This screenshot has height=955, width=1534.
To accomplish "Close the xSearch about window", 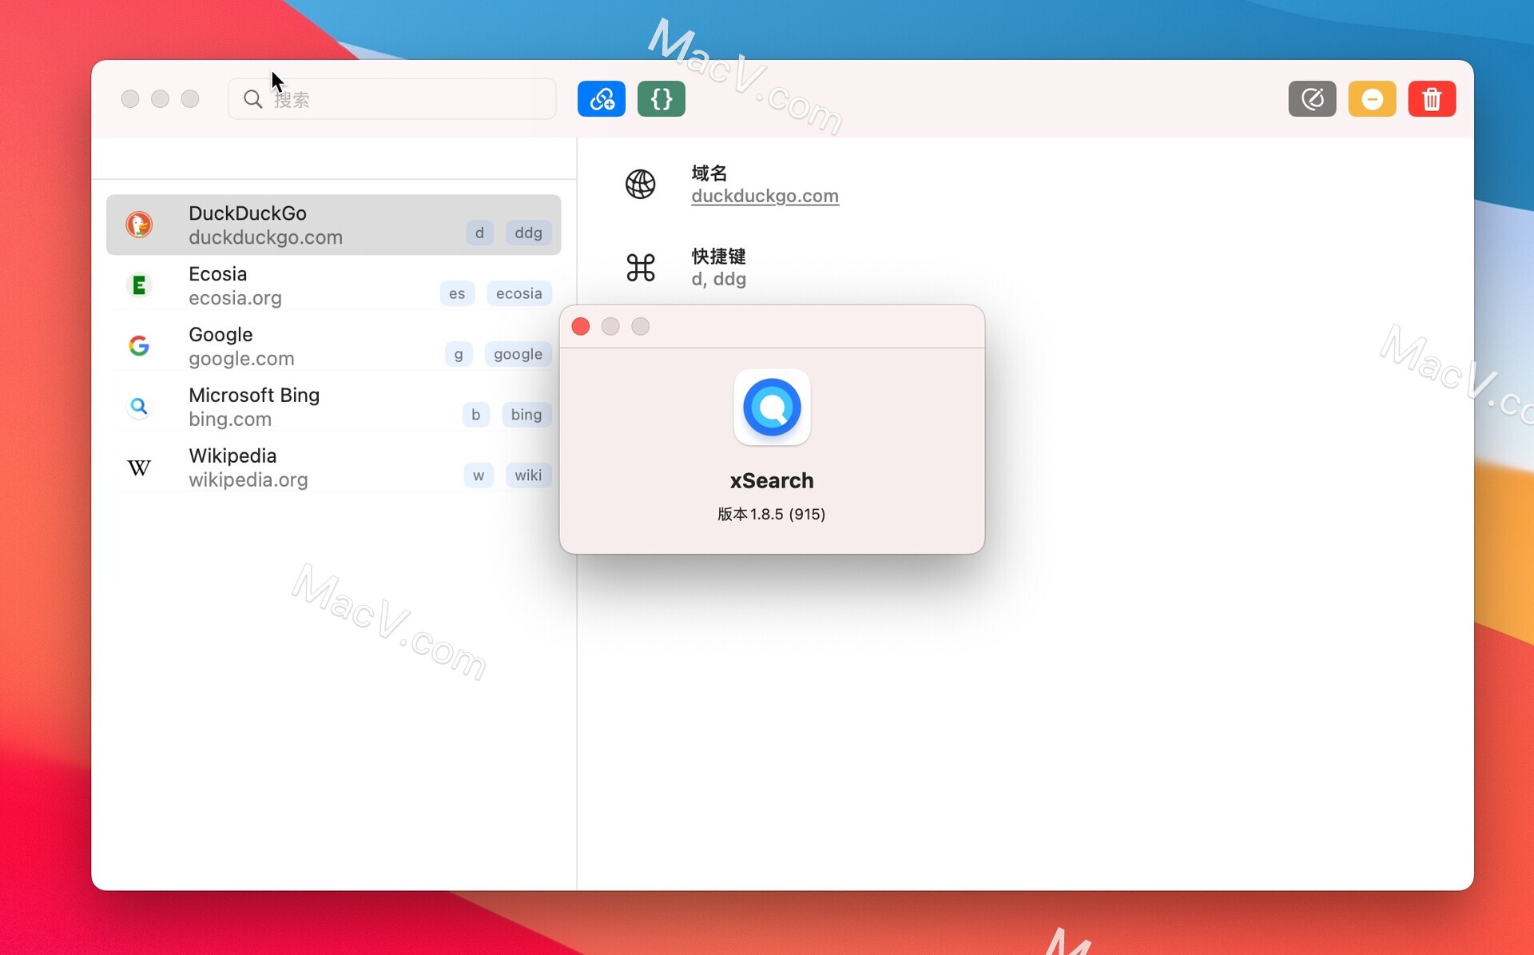I will (581, 327).
